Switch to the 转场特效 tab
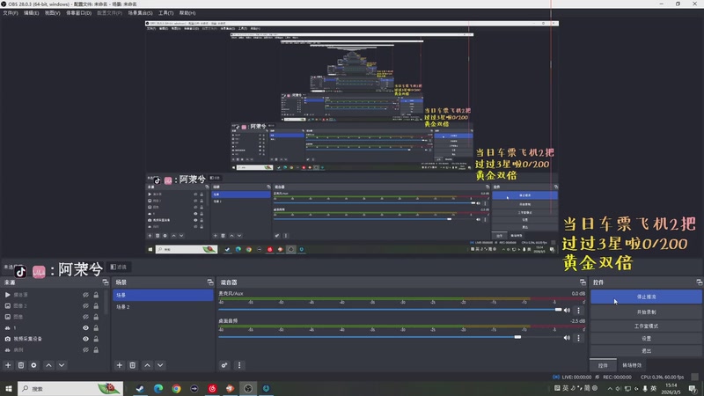704x396 pixels. coord(632,365)
